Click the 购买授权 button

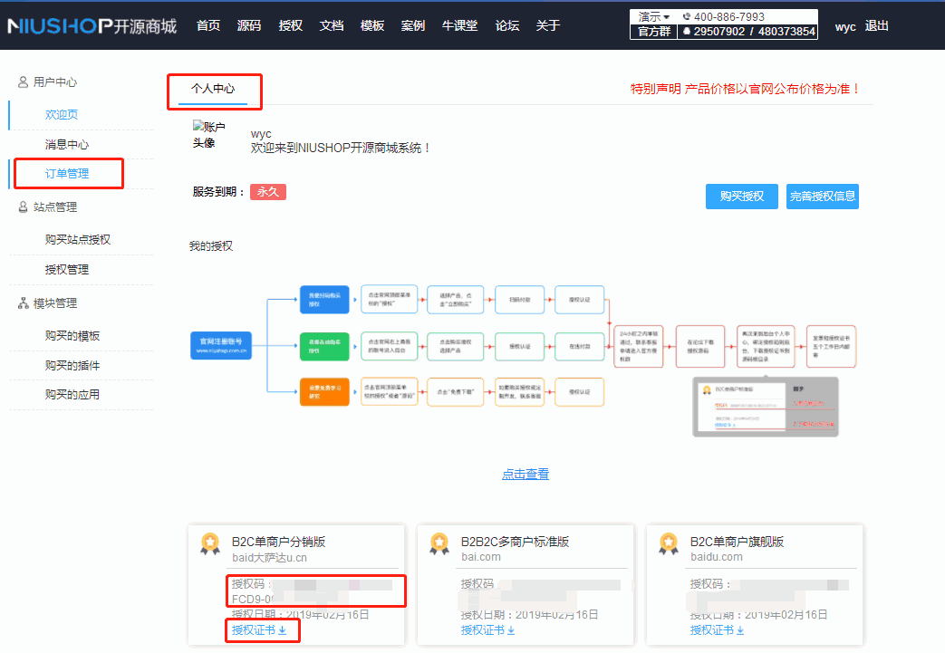(741, 197)
